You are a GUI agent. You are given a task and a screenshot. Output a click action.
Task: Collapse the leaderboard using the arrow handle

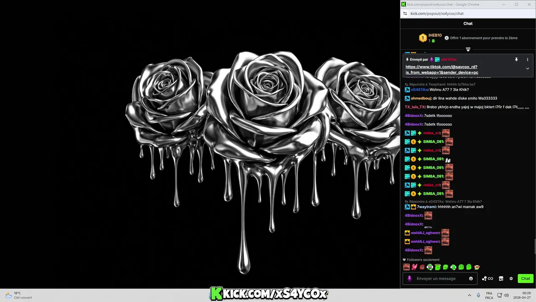[x=468, y=49]
